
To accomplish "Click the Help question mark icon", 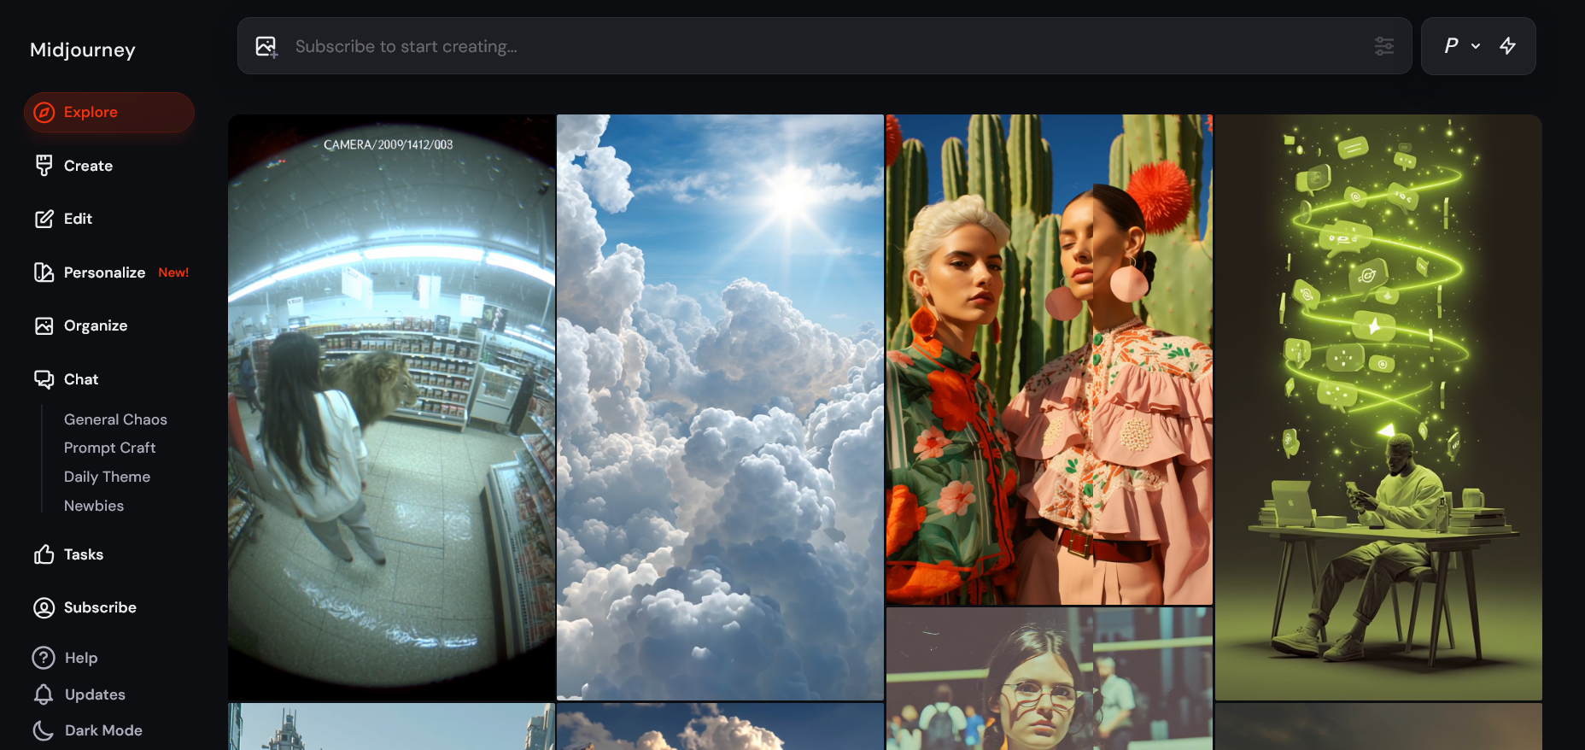I will click(x=44, y=658).
